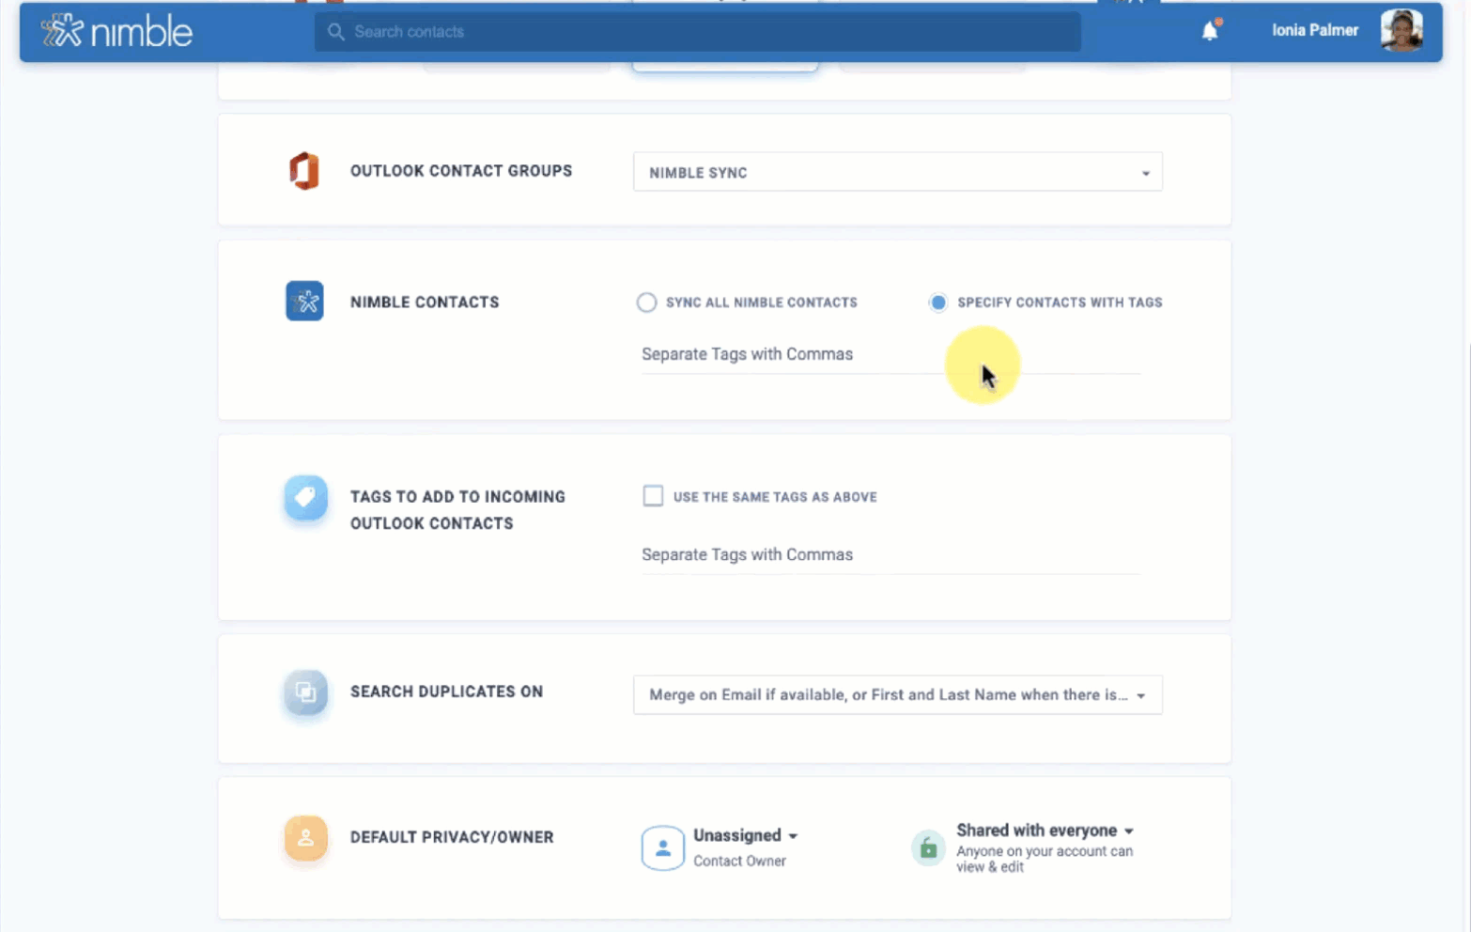Click the blue tag icon

click(305, 498)
